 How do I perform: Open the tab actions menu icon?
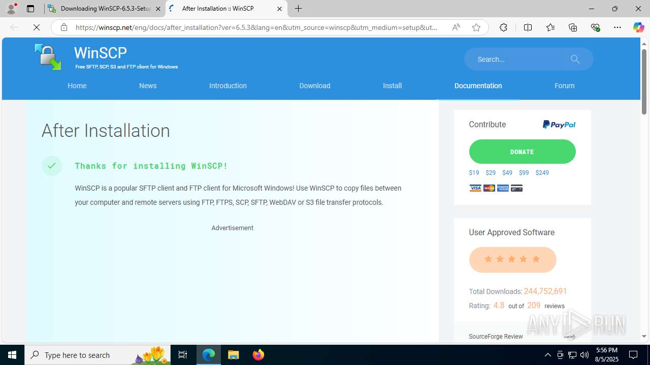pos(30,9)
